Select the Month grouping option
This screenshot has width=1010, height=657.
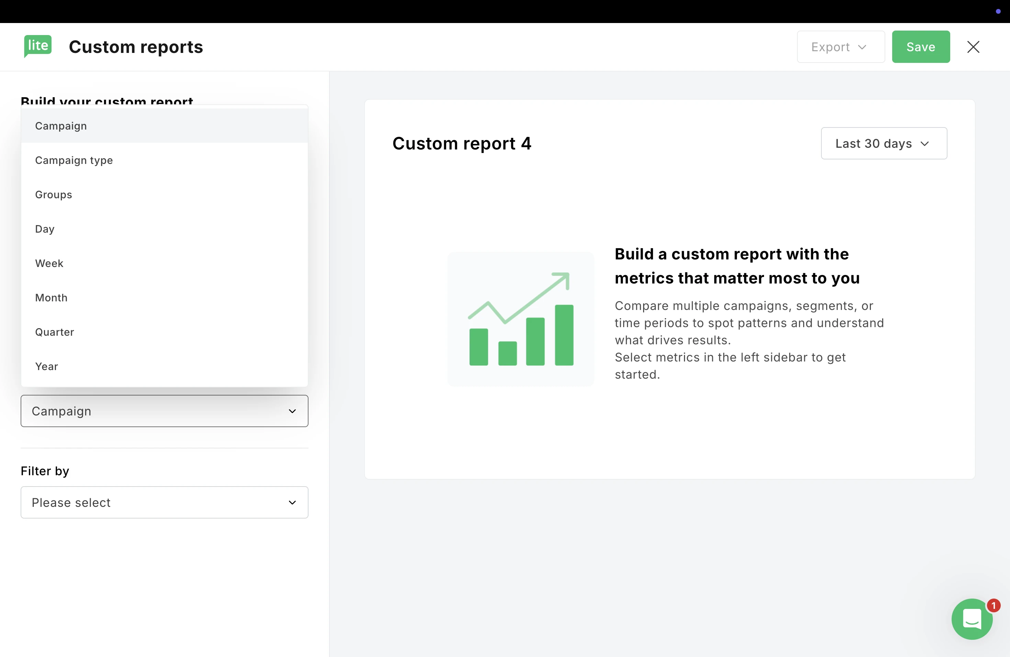[x=51, y=298]
